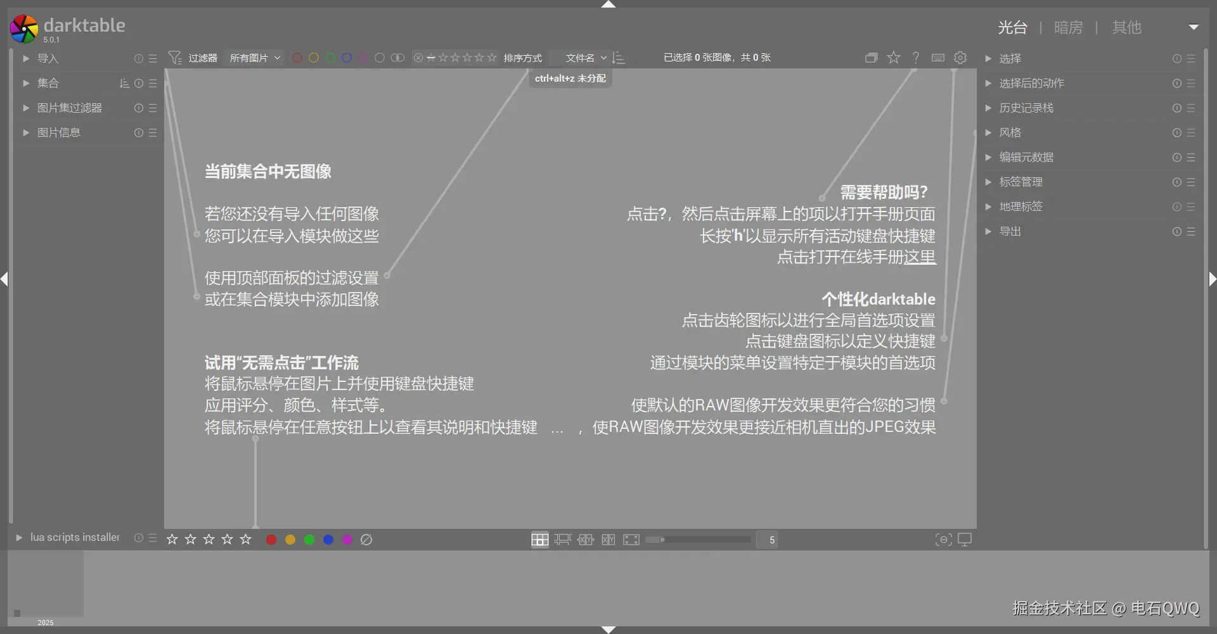Select the file manager grid layout icon
1217x634 pixels.
click(540, 540)
